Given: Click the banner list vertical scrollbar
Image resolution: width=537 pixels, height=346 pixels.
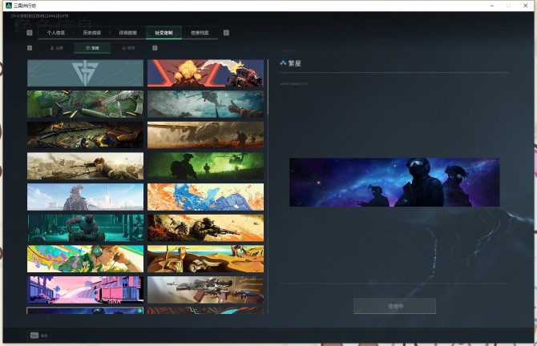Looking at the screenshot, I should [x=268, y=87].
